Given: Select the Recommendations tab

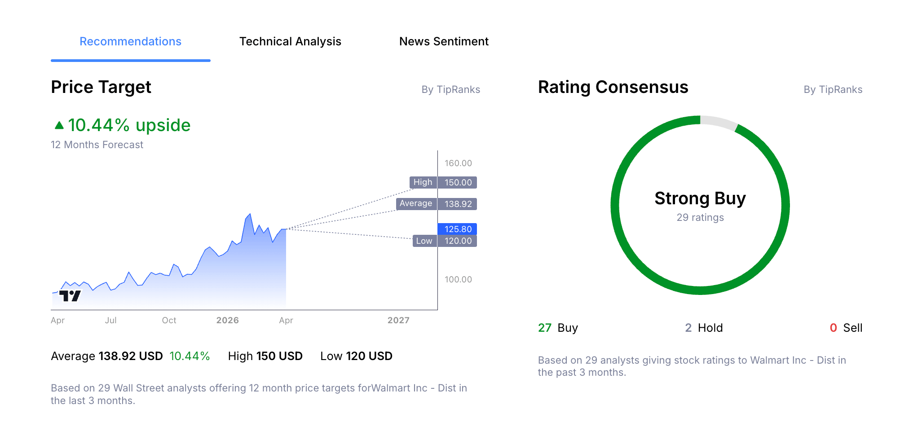Looking at the screenshot, I should click(130, 41).
